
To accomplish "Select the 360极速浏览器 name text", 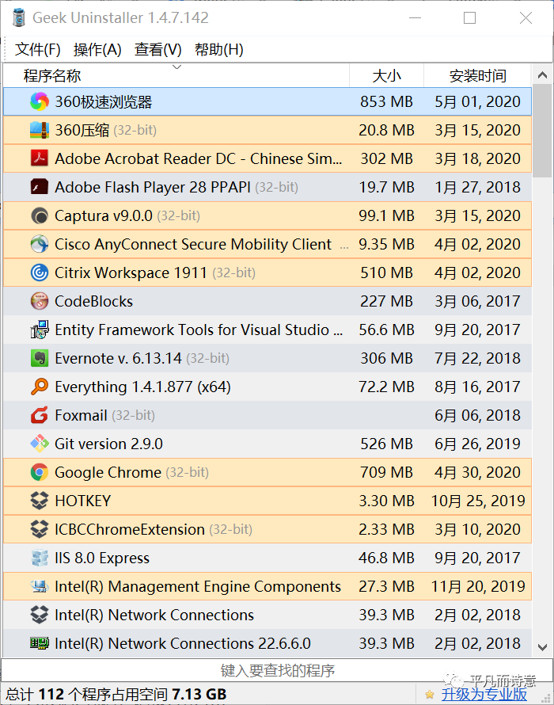I will (104, 101).
